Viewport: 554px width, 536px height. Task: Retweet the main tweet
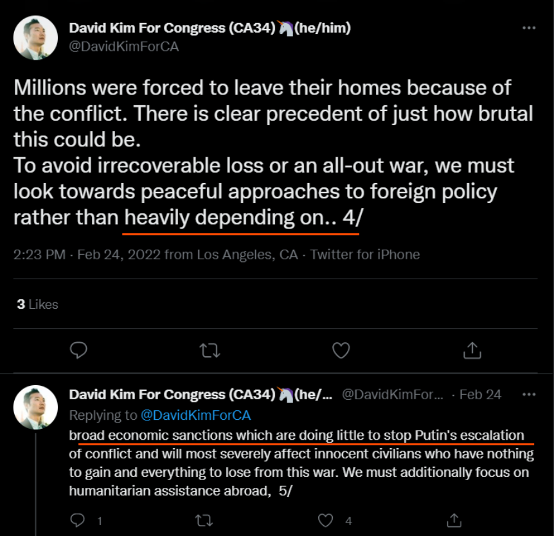click(x=210, y=350)
